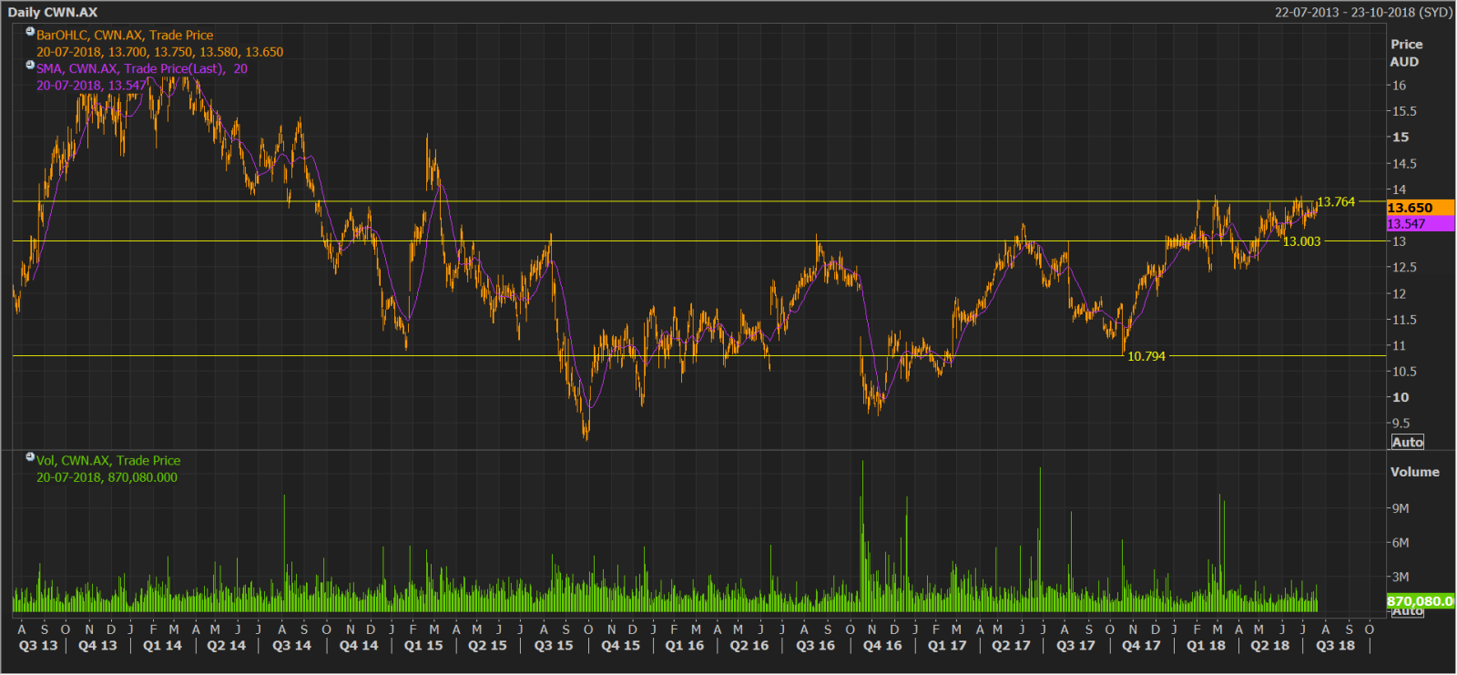Click the Q4 17 quarter label
Screen dimensions: 1457x675
1141,646
